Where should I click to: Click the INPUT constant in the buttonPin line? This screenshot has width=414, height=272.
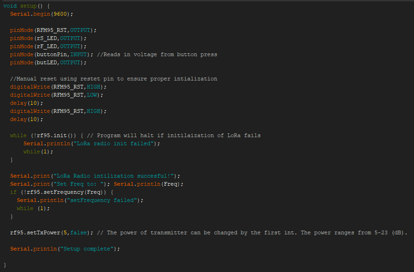[78, 54]
